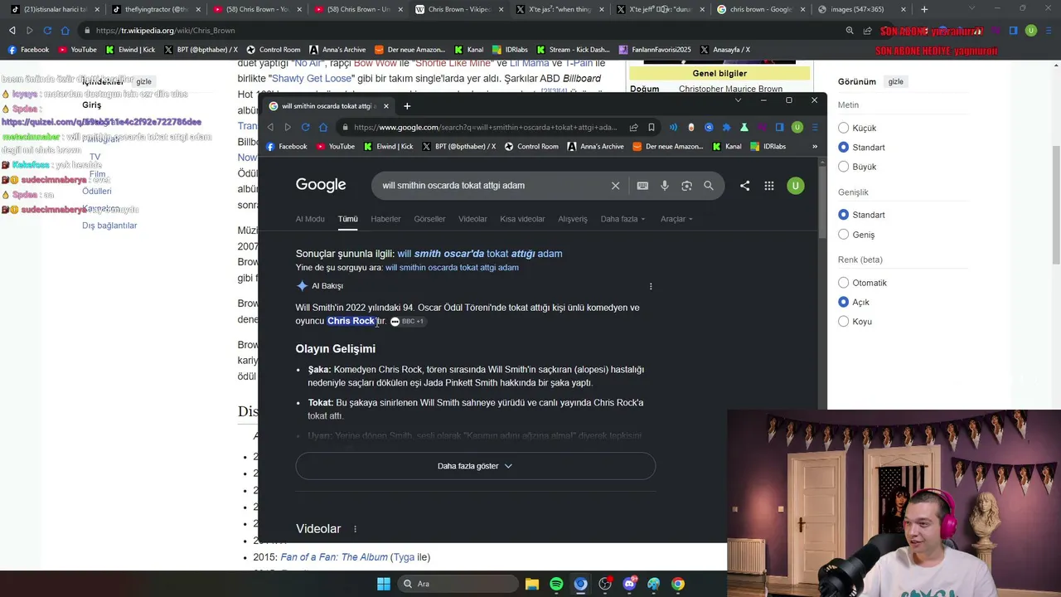This screenshot has width=1061, height=597.
Task: Open tab search dropdown in front window
Action: coord(738,100)
